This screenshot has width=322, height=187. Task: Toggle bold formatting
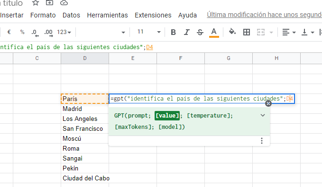173,32
